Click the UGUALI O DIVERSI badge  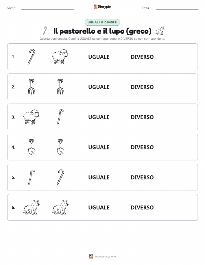102,22
